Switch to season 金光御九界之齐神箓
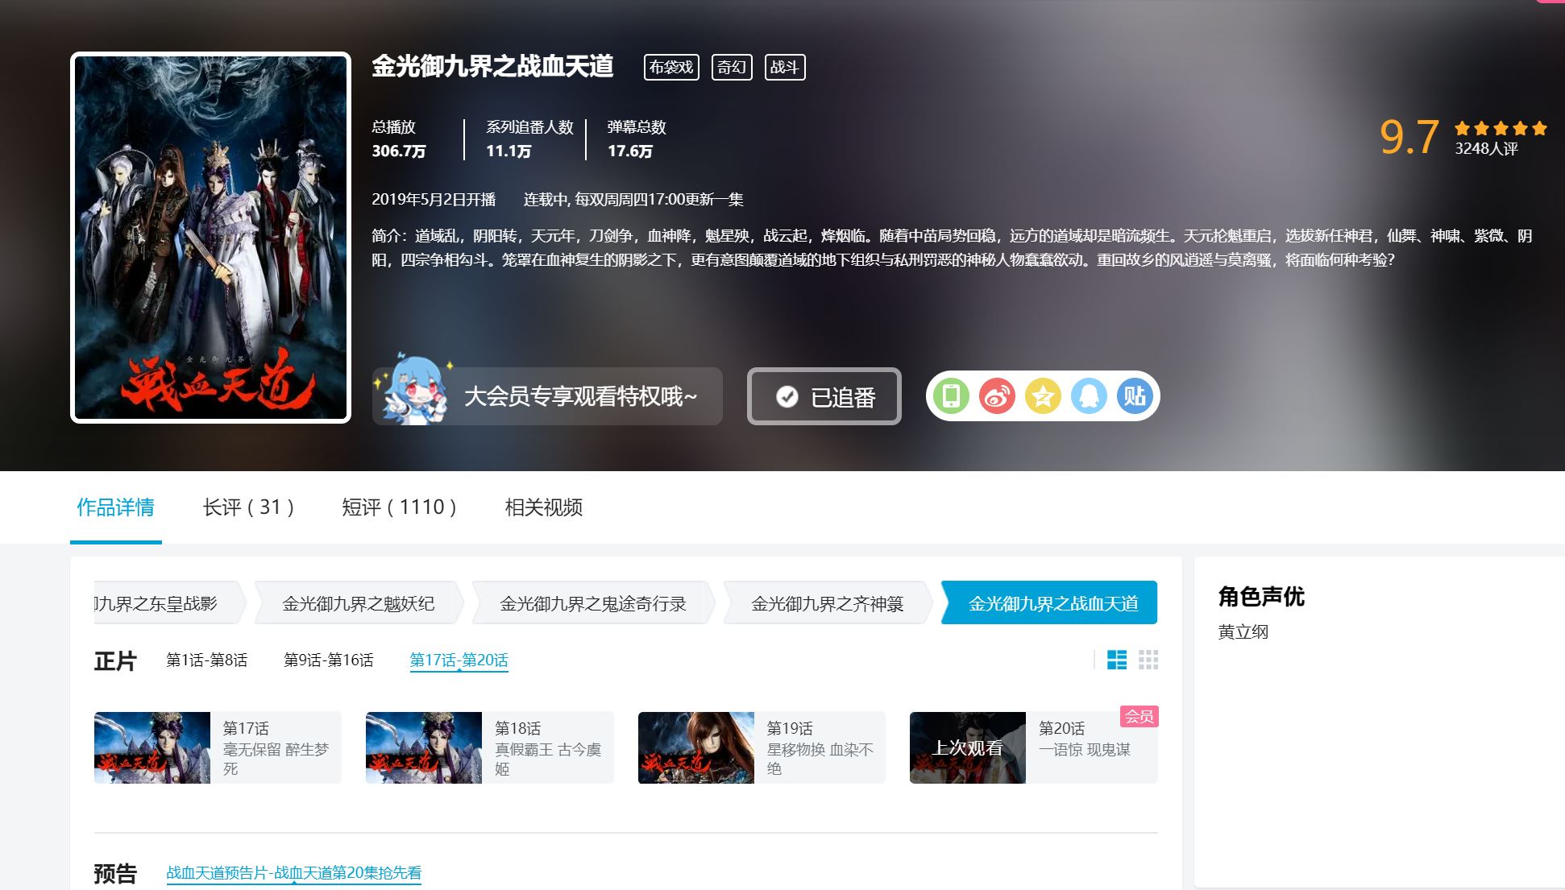 tap(827, 603)
